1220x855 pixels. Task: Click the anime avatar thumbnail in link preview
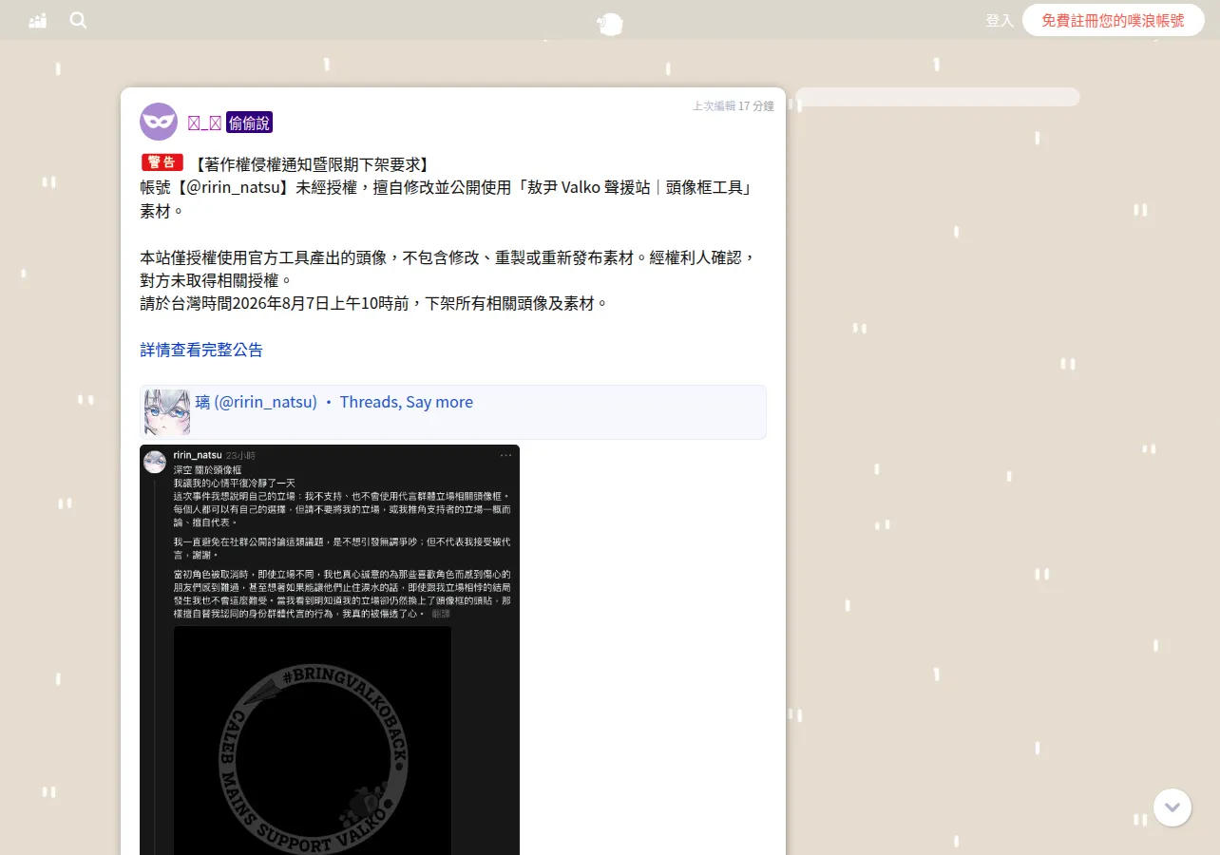tap(167, 412)
